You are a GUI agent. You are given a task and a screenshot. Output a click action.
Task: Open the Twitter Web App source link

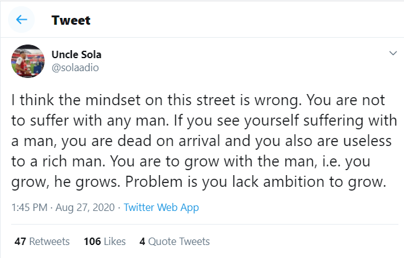(x=161, y=207)
